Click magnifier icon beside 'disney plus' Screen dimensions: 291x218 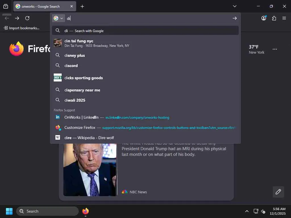tap(57, 55)
